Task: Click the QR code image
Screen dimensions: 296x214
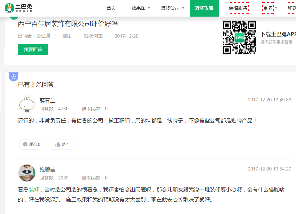Action: 239,38
